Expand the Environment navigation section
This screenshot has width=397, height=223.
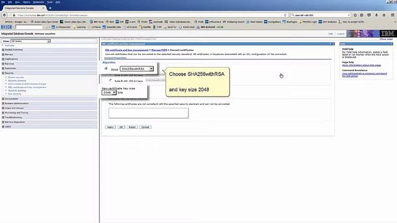click(3, 99)
